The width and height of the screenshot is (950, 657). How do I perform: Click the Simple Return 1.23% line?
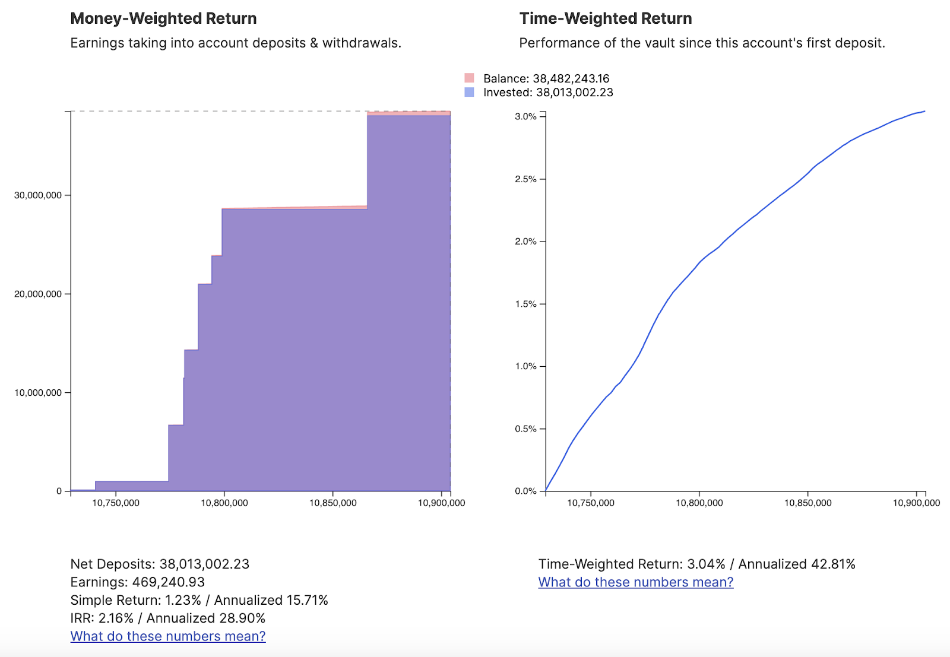[199, 600]
